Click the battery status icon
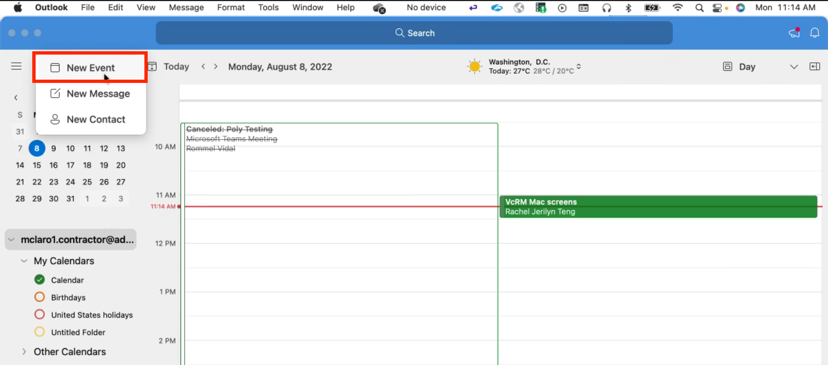The width and height of the screenshot is (828, 365). [x=652, y=8]
